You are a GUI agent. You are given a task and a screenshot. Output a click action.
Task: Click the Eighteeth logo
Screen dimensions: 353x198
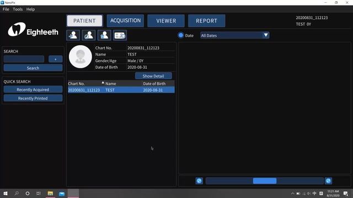tap(33, 29)
